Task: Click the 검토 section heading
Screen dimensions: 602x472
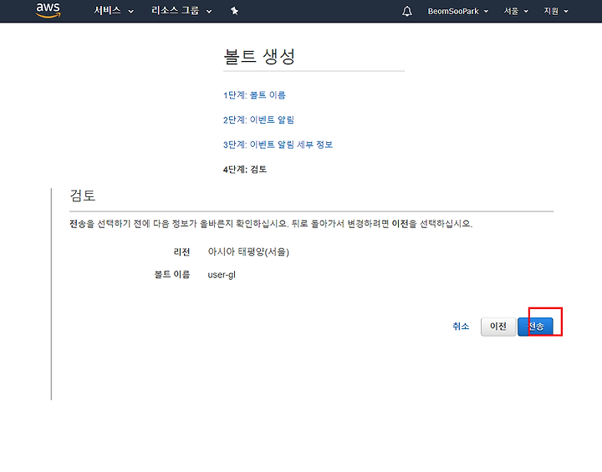Action: pyautogui.click(x=83, y=195)
